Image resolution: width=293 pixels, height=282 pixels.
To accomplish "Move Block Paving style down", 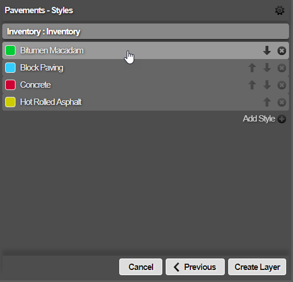I will click(267, 68).
